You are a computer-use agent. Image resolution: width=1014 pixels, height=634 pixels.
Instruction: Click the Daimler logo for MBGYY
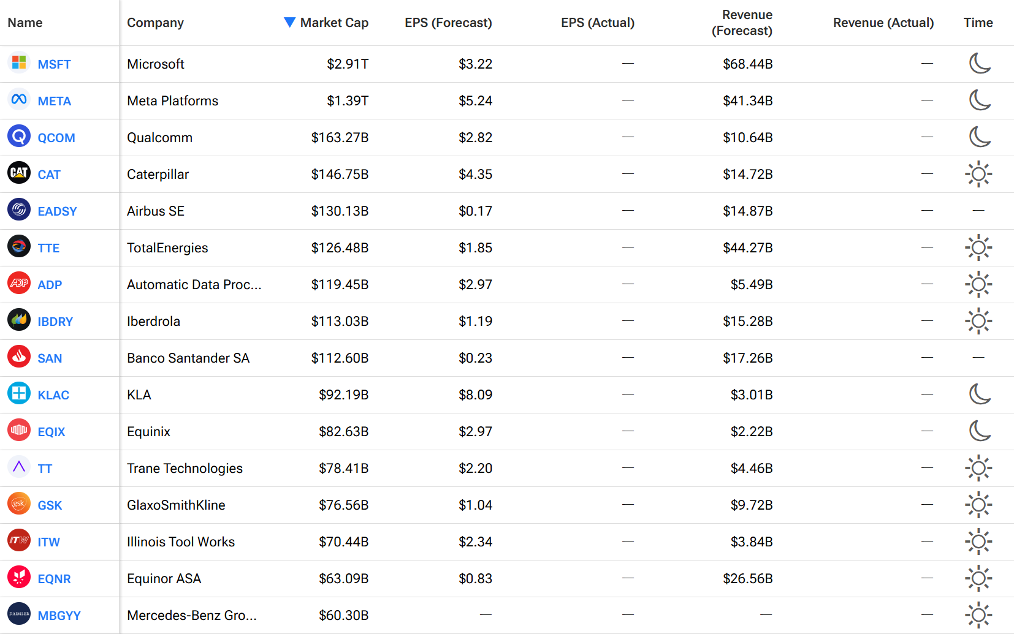19,614
